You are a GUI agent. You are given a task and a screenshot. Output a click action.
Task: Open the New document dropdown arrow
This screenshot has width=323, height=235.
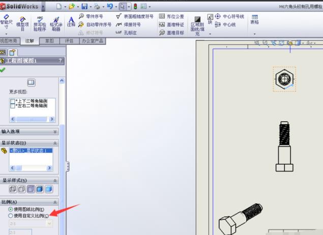tap(65, 7)
